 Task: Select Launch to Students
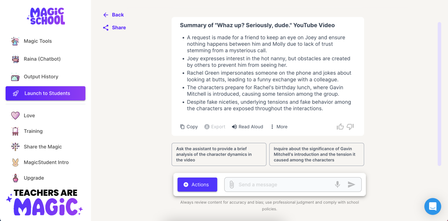47,93
